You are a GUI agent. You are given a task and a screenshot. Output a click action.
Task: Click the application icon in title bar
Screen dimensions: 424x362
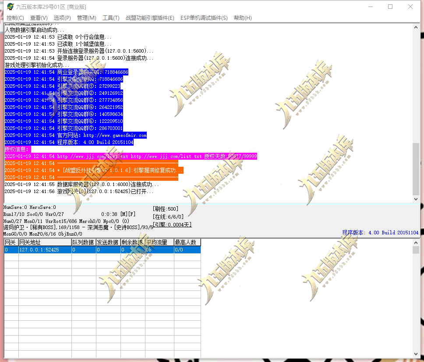pyautogui.click(x=10, y=7)
